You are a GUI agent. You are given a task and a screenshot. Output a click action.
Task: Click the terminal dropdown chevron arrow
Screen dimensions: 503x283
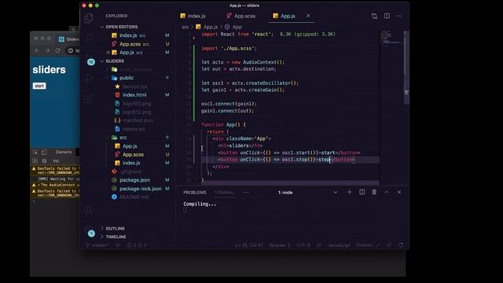[336, 193]
